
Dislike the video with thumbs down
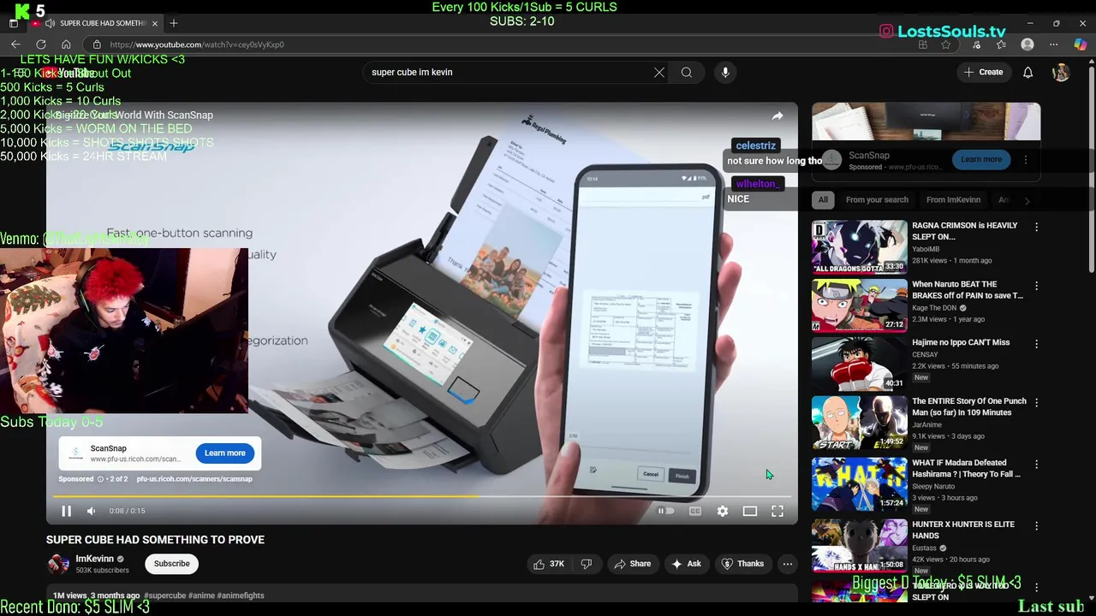[x=587, y=564]
